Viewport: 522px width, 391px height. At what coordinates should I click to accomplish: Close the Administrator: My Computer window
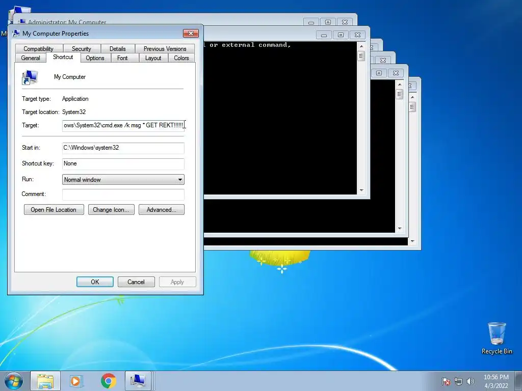(345, 22)
